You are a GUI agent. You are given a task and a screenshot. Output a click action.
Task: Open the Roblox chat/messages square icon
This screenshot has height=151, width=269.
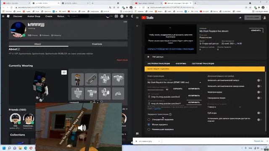coord(116,16)
